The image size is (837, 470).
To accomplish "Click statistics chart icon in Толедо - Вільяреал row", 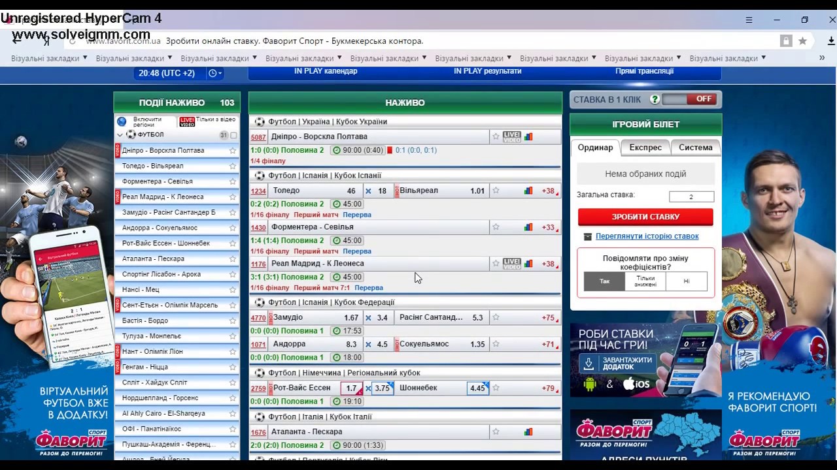I will click(x=528, y=191).
